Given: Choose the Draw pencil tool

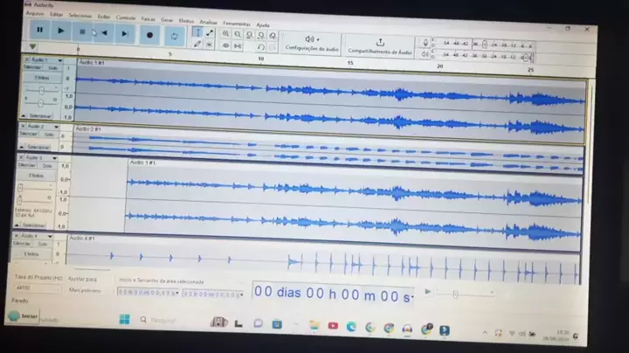Looking at the screenshot, I should click(x=197, y=44).
